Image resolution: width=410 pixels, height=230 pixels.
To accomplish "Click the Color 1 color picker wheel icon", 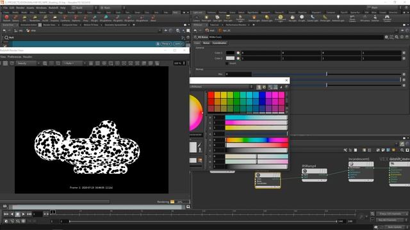I will [238, 52].
